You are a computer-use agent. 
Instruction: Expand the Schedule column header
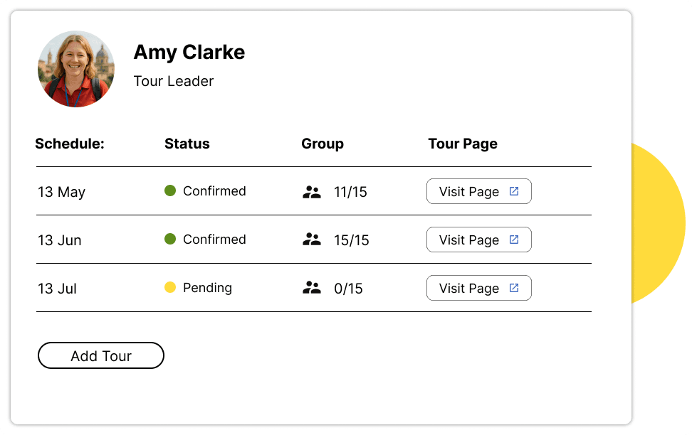[x=69, y=144]
